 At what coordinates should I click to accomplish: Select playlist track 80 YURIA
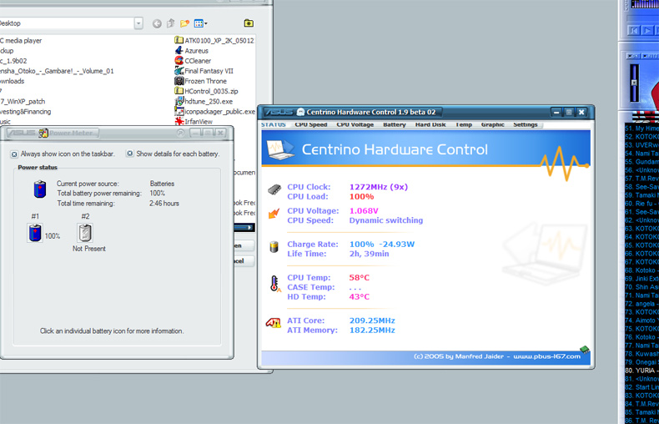click(641, 371)
